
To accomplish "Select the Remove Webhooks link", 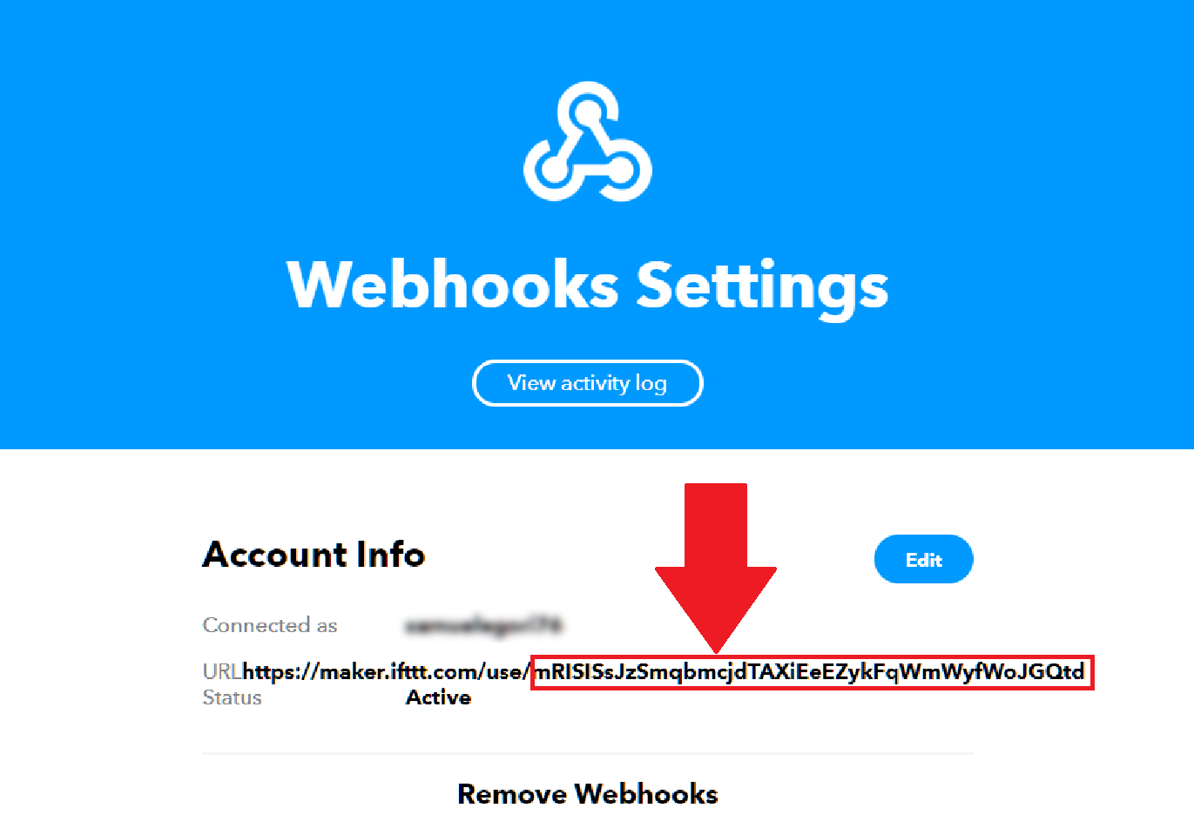I will (x=588, y=794).
